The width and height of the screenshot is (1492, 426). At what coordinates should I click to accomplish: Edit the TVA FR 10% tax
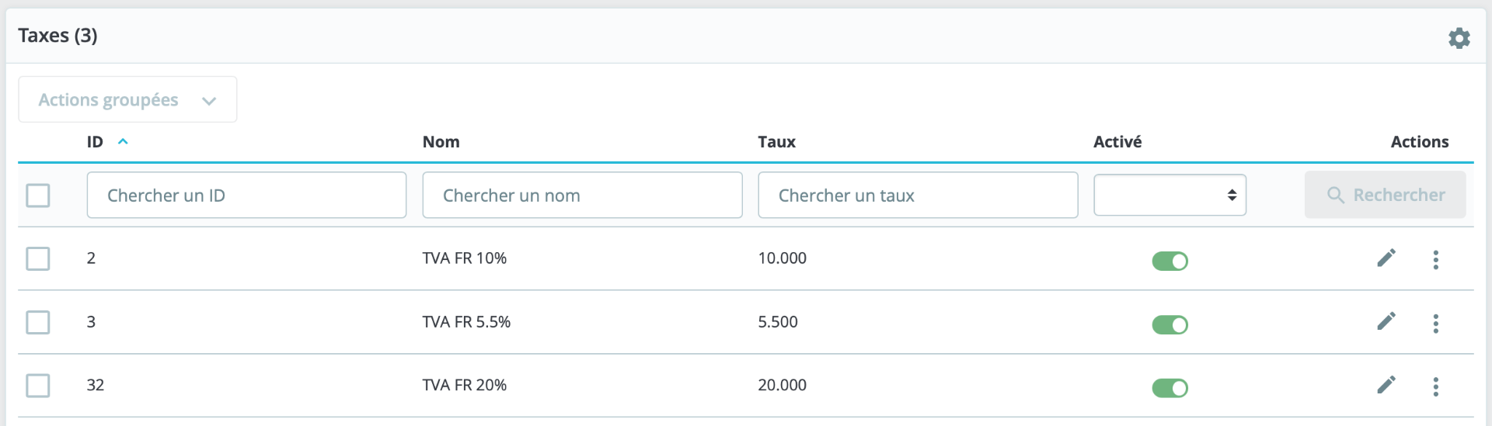[x=1386, y=258]
